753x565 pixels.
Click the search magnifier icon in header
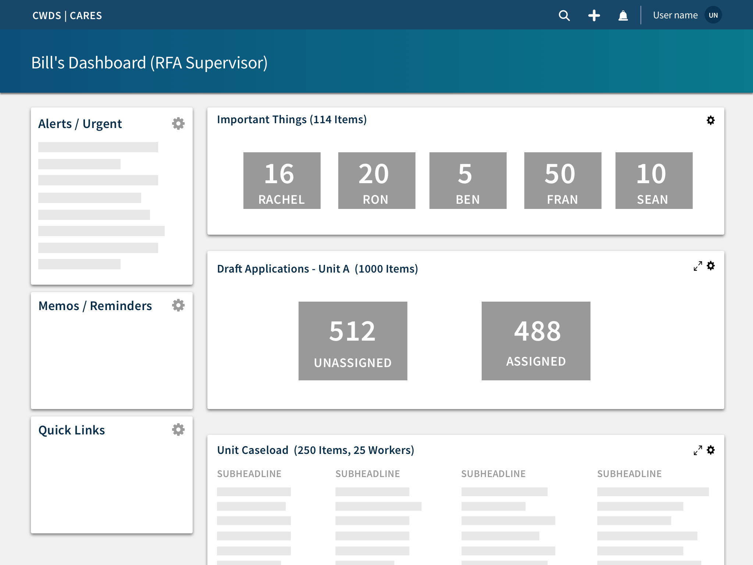click(x=564, y=15)
